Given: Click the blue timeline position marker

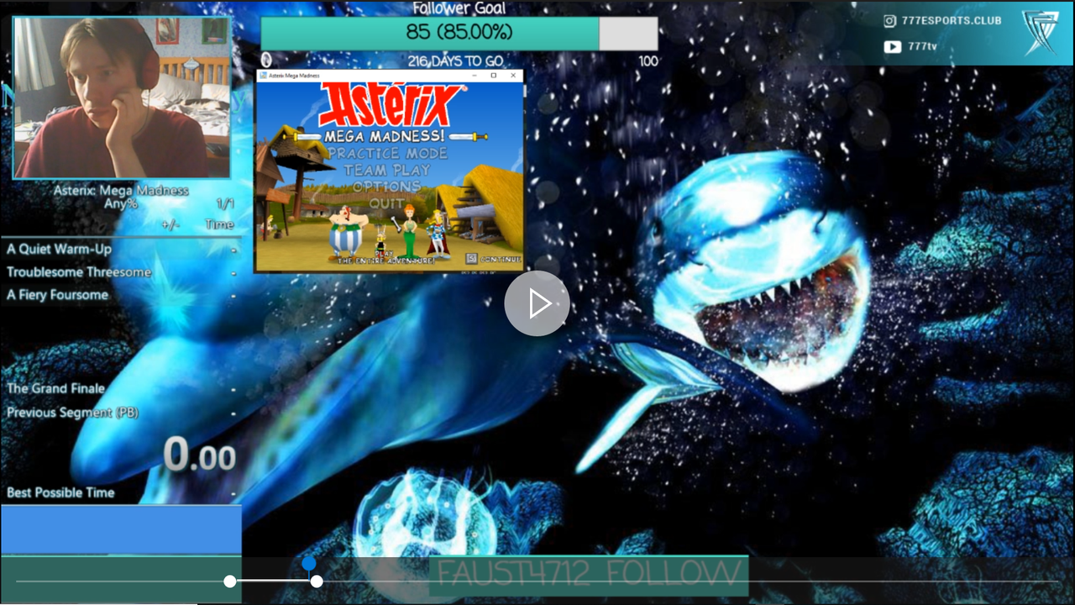Looking at the screenshot, I should (x=309, y=563).
